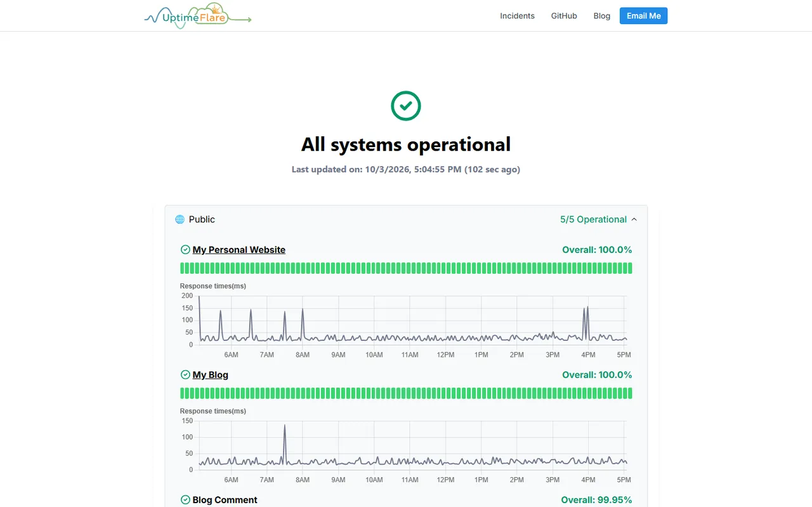Click the check icon next to Blog Comment
812x507 pixels.
click(x=185, y=500)
